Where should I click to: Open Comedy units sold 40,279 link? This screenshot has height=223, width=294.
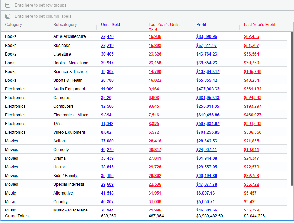(x=107, y=150)
